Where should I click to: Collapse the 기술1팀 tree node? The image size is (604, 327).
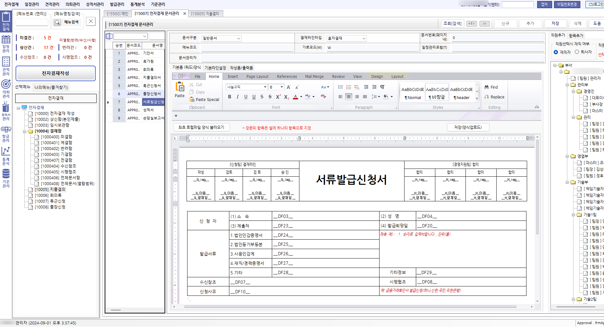tap(574, 215)
